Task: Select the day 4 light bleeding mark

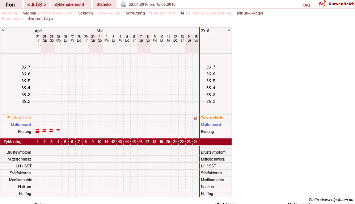Action: click(58, 130)
